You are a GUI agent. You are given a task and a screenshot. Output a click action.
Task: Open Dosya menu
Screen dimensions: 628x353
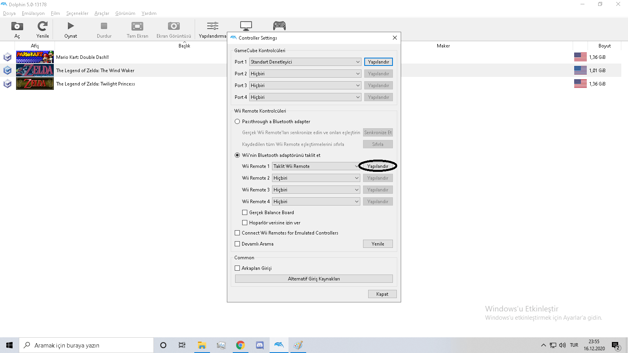point(9,13)
